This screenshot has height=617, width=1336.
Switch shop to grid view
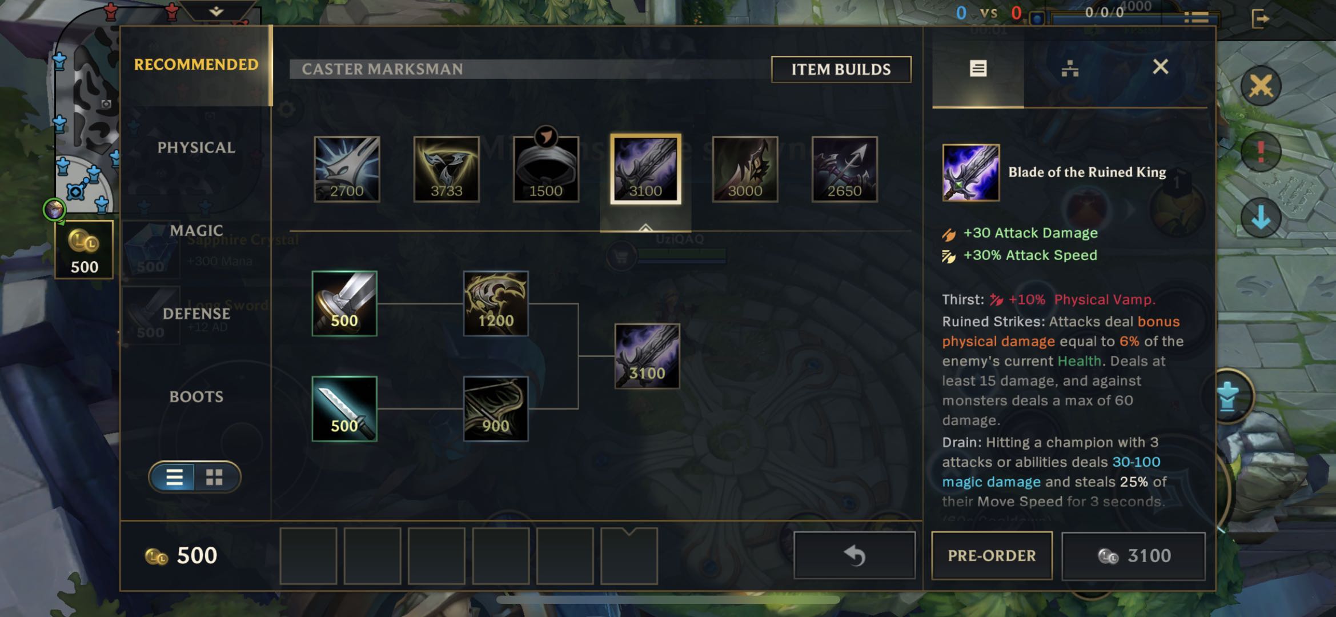pyautogui.click(x=215, y=477)
